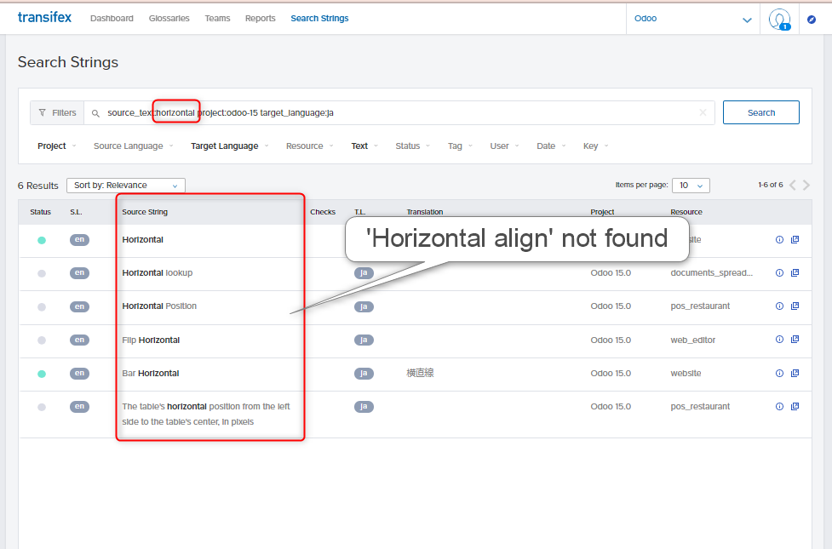
Task: Expand the Date filter dropdown
Action: 551,146
